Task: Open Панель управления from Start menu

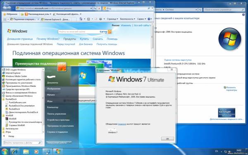Action: click(x=56, y=114)
